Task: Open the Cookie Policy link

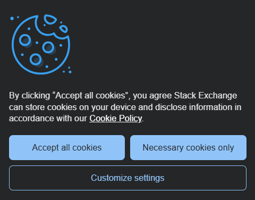Action: pos(116,118)
